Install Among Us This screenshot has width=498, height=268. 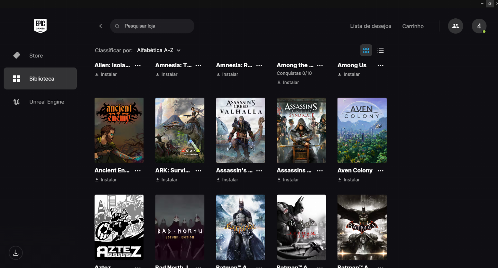pos(349,74)
